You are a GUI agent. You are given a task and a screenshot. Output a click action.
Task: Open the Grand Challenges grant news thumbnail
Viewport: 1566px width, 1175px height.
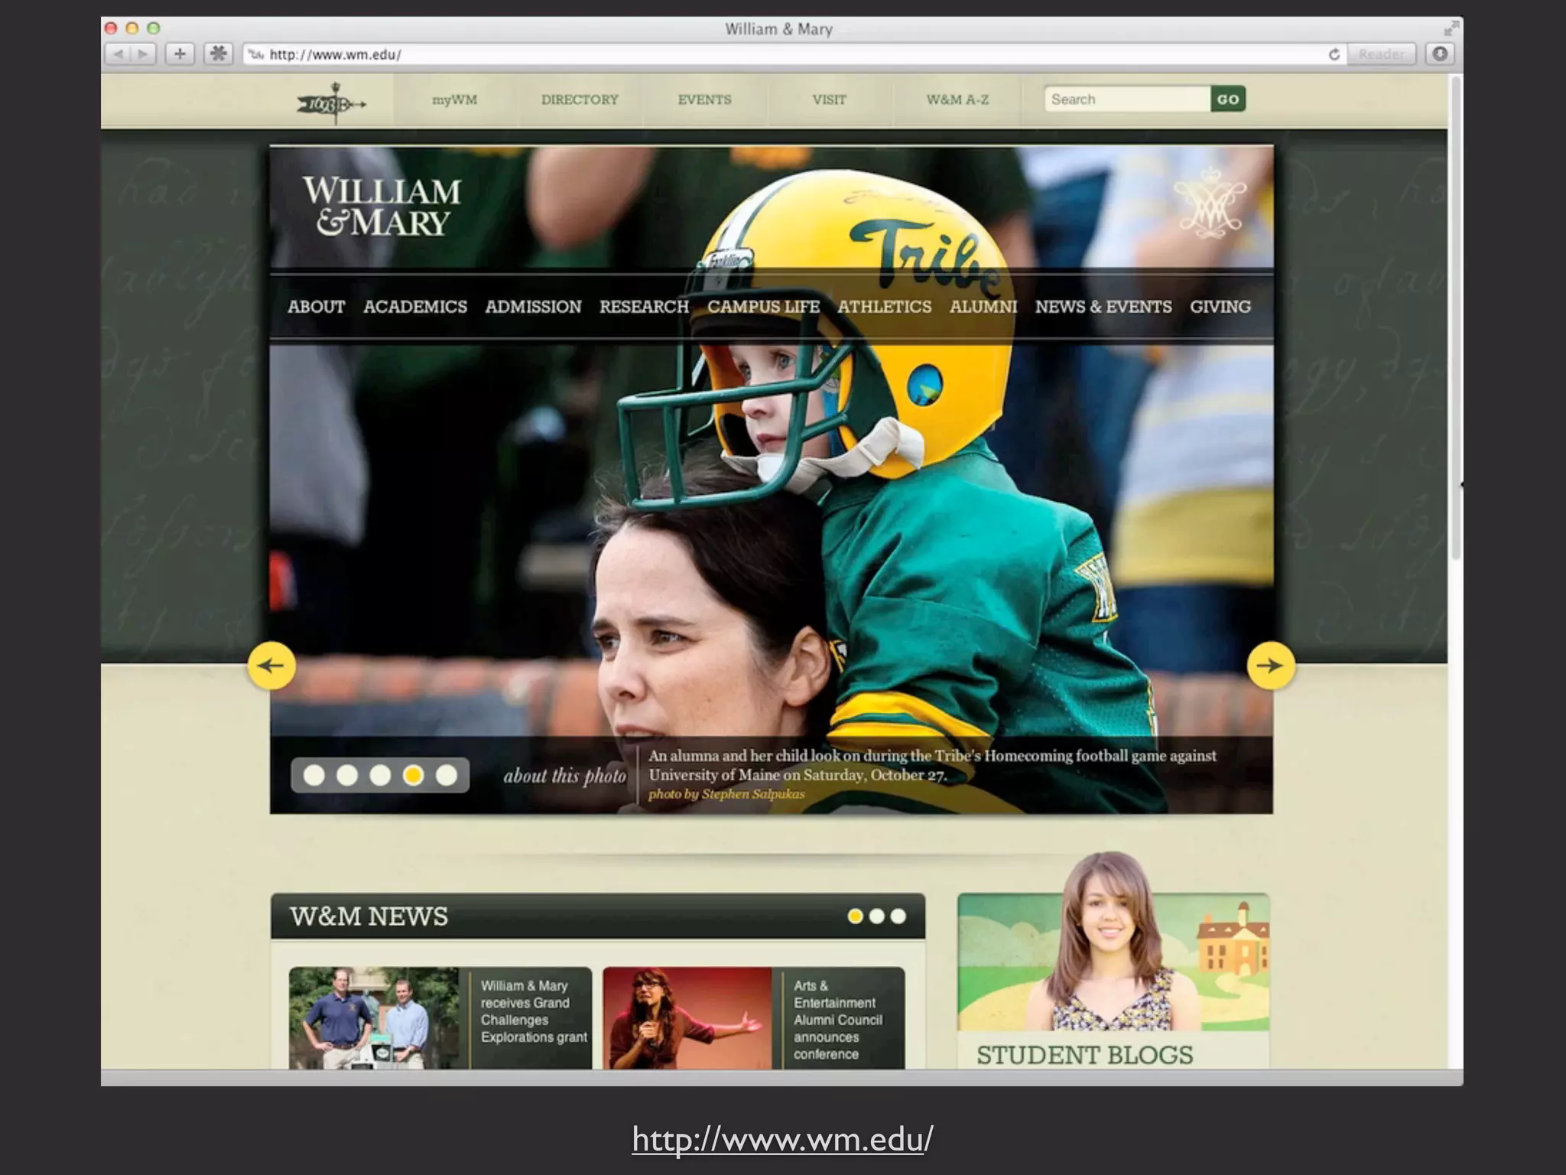click(374, 1017)
